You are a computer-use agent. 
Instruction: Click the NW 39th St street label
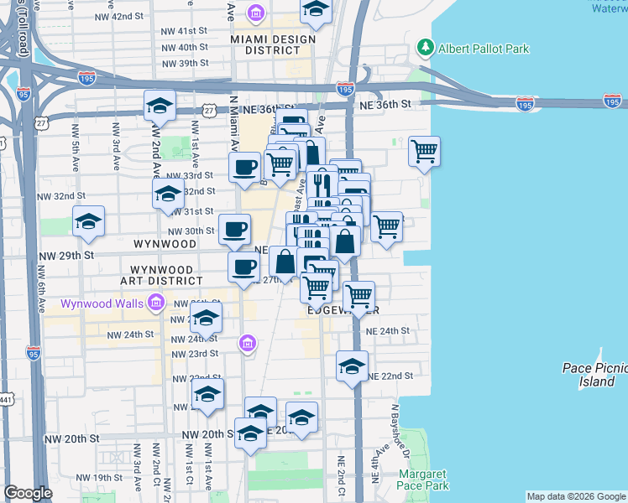click(x=185, y=63)
